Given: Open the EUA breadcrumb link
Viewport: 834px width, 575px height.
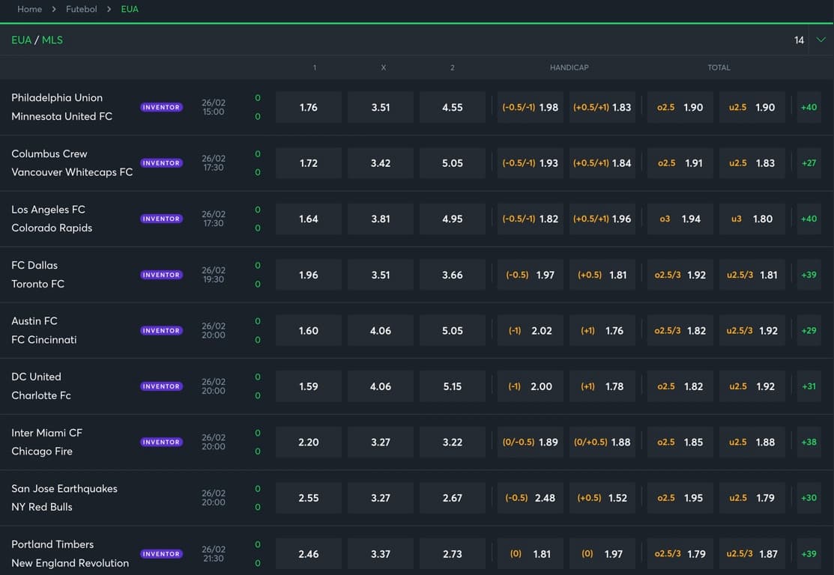Looking at the screenshot, I should pyautogui.click(x=129, y=9).
